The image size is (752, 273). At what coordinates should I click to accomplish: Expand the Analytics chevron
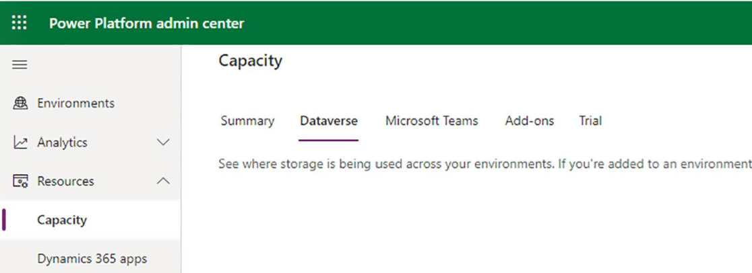pos(164,143)
